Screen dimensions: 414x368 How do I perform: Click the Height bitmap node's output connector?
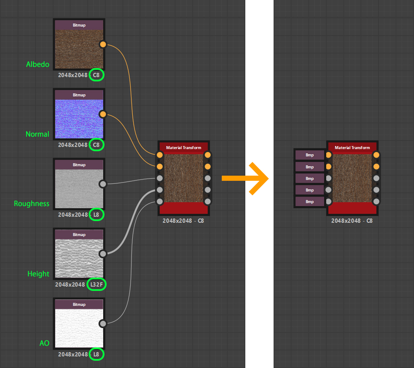click(103, 254)
